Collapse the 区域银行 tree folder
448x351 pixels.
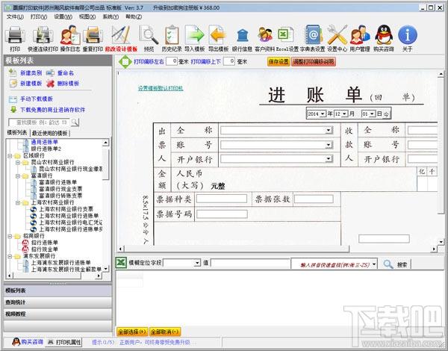(x=10, y=157)
